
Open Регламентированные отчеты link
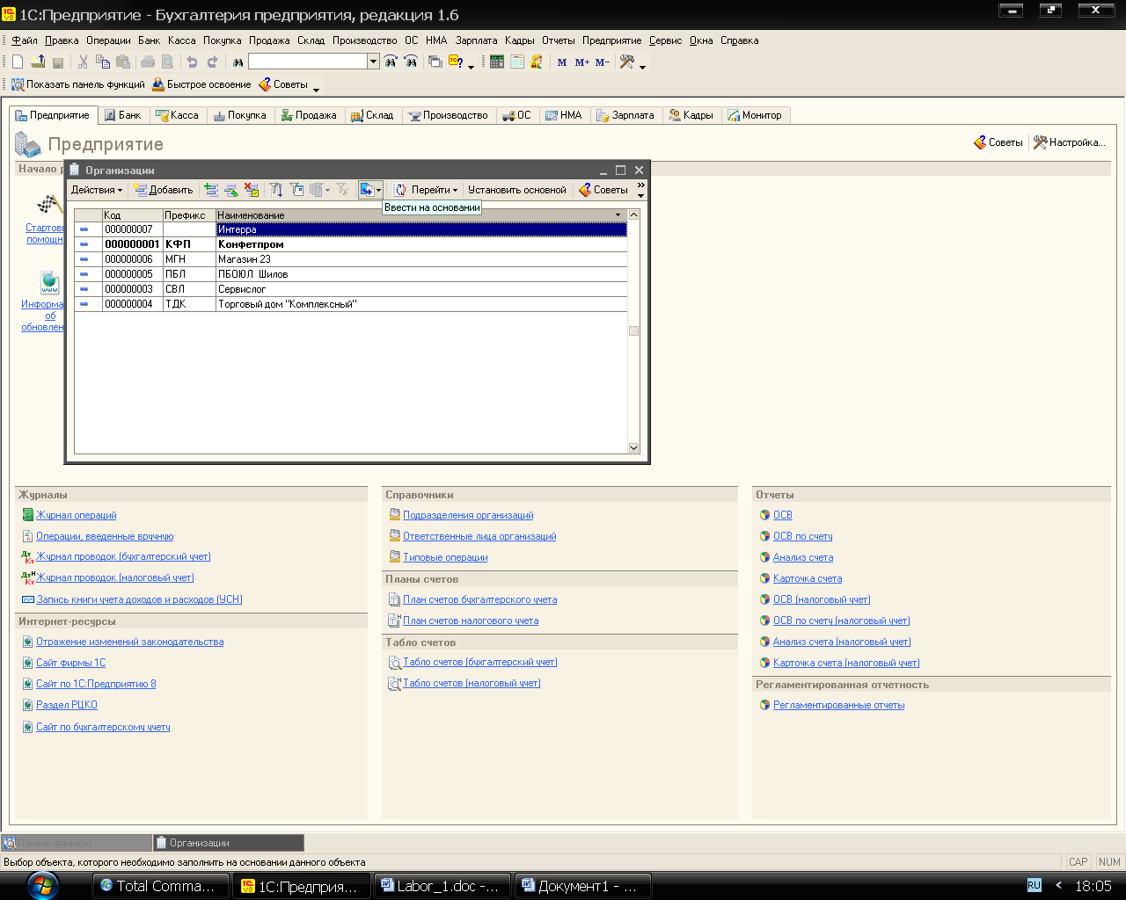pos(838,705)
